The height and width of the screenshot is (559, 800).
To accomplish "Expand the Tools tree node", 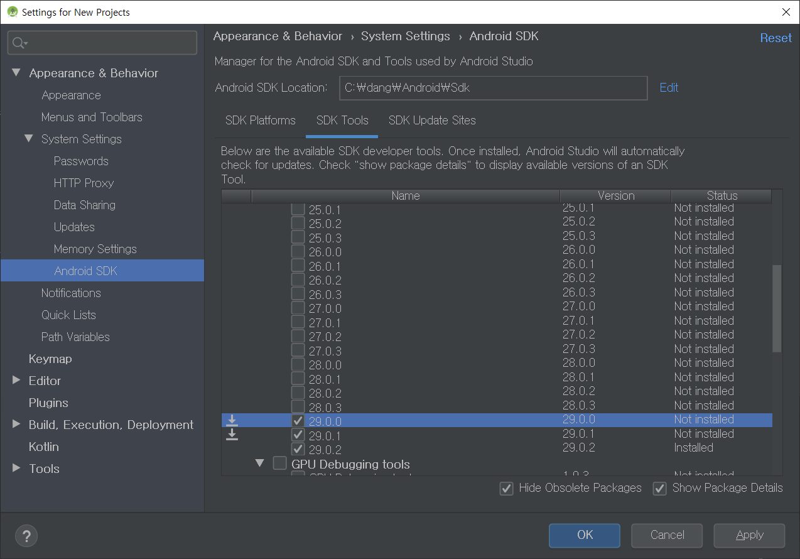I will pos(16,469).
